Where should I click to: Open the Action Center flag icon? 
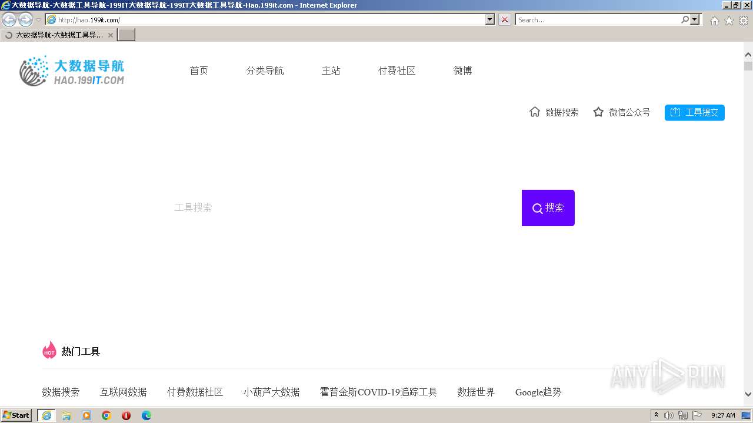click(697, 415)
